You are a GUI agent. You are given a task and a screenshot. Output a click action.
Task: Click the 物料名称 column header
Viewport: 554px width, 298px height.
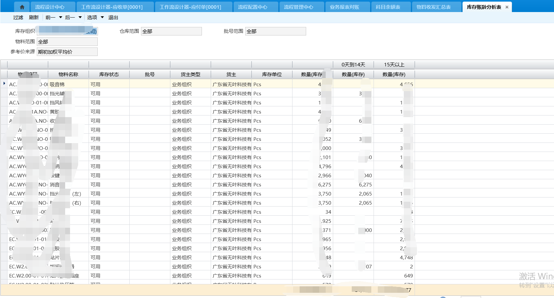coord(68,74)
